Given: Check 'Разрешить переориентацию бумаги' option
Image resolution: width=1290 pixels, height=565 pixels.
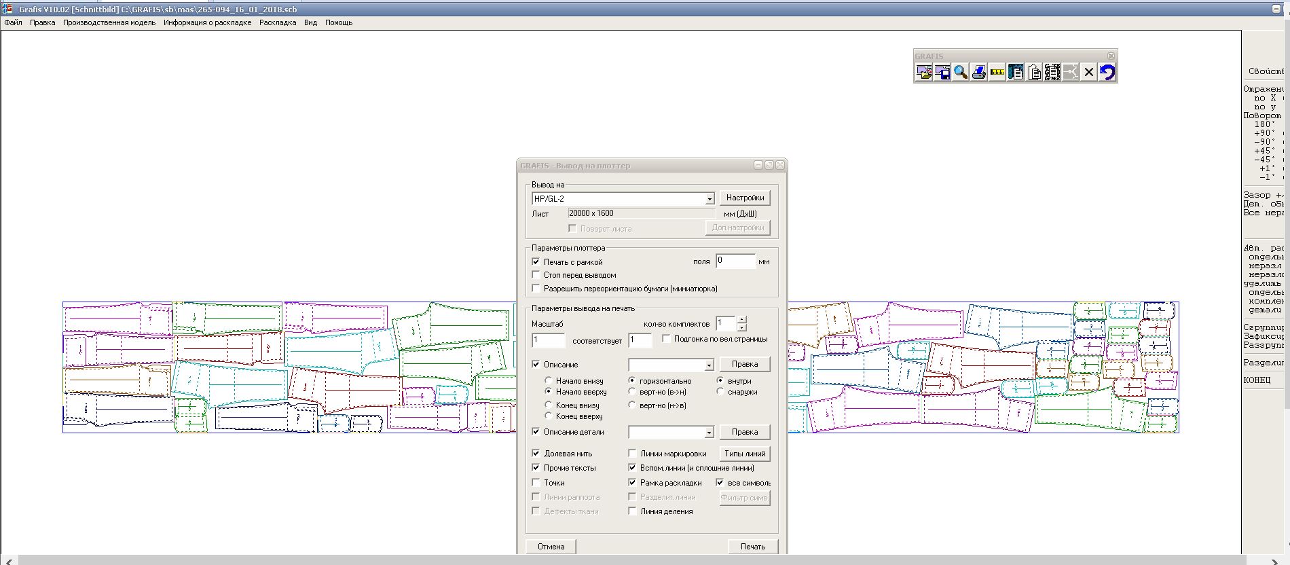Looking at the screenshot, I should click(536, 289).
